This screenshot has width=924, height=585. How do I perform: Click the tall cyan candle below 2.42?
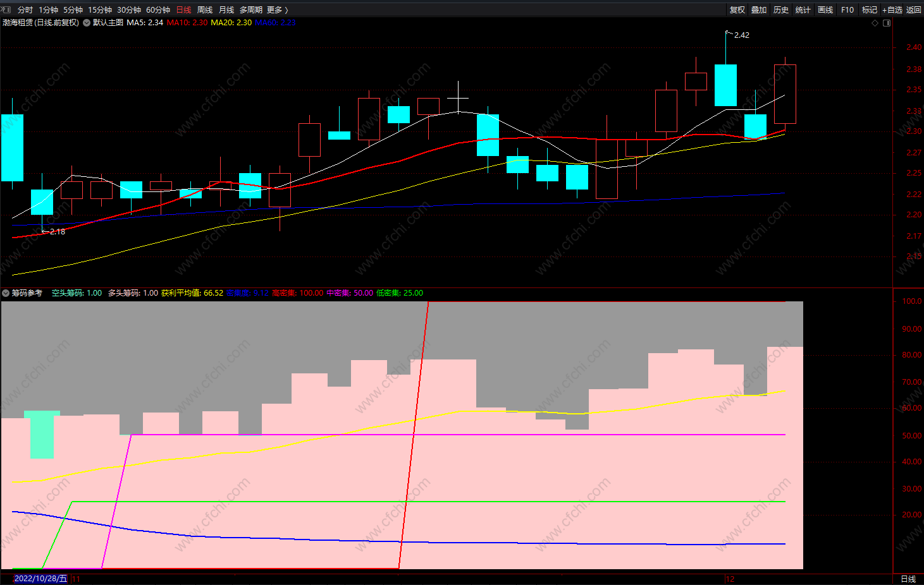coord(725,85)
